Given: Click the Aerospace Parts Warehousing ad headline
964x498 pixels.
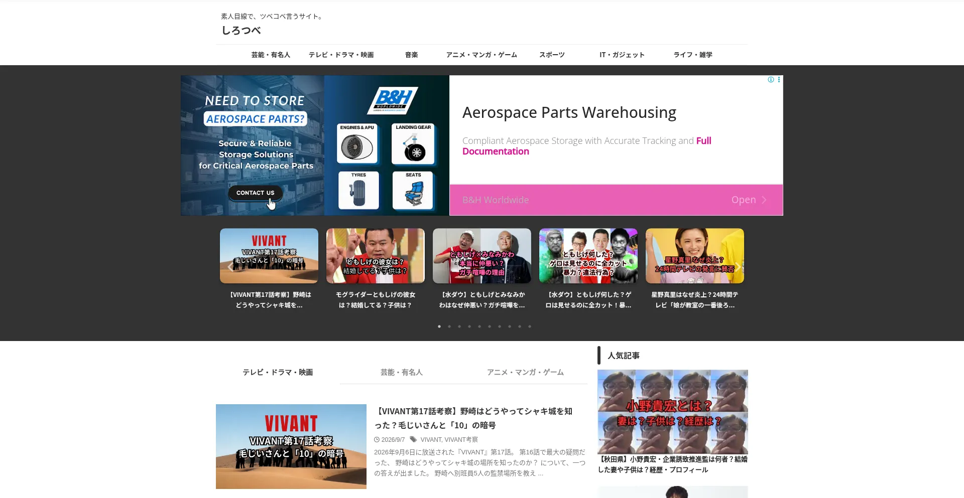Looking at the screenshot, I should (x=569, y=112).
